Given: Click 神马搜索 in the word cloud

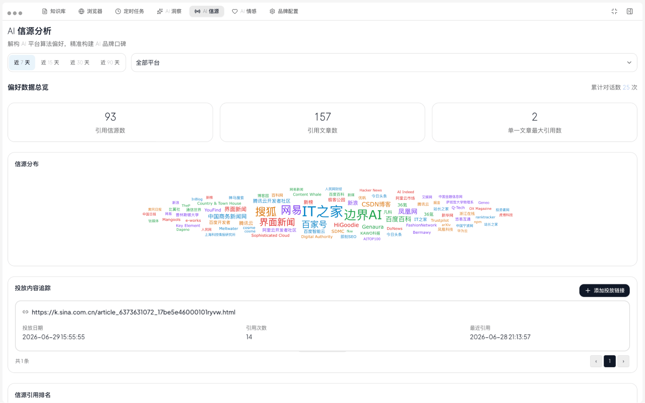Looking at the screenshot, I should pos(236,198).
